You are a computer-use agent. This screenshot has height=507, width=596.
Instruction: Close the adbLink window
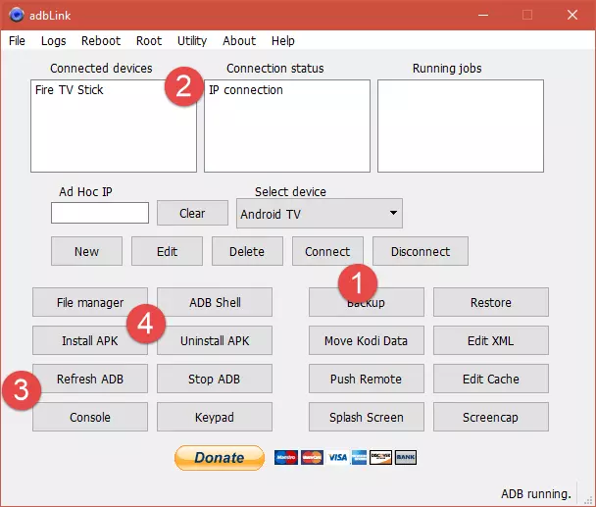click(572, 15)
